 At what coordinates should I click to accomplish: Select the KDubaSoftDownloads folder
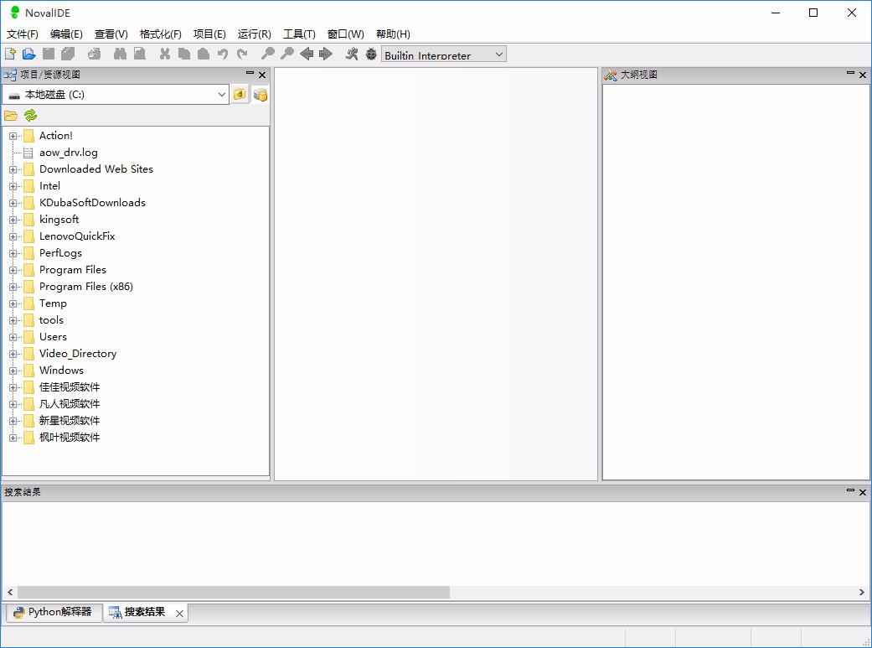click(92, 203)
